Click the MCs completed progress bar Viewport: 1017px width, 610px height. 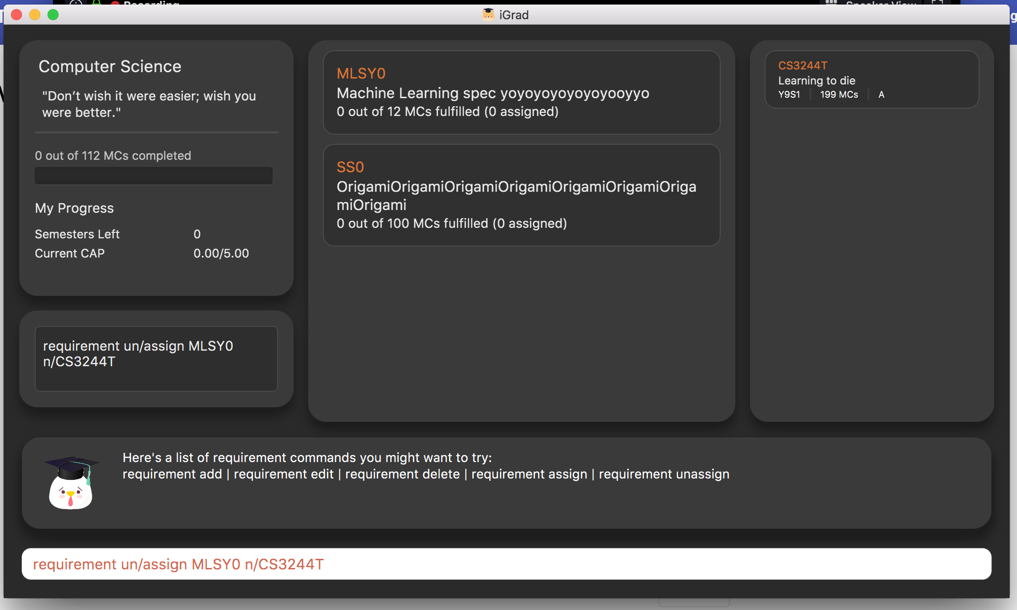click(x=154, y=176)
